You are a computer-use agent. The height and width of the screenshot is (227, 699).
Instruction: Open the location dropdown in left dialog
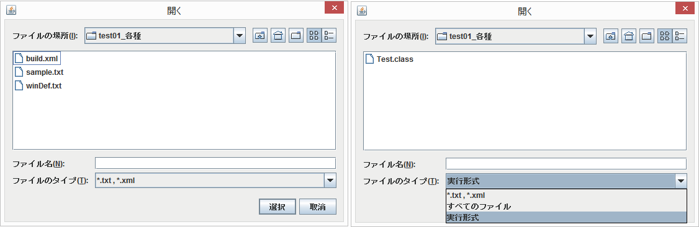click(240, 36)
